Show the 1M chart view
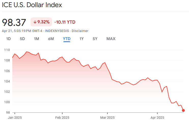The width and height of the screenshot is (189, 122). [x=36, y=39]
